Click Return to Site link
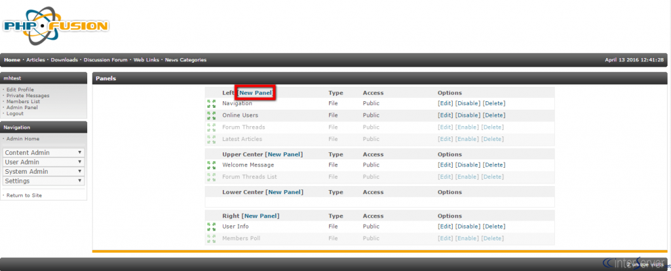The width and height of the screenshot is (671, 271). pos(24,195)
